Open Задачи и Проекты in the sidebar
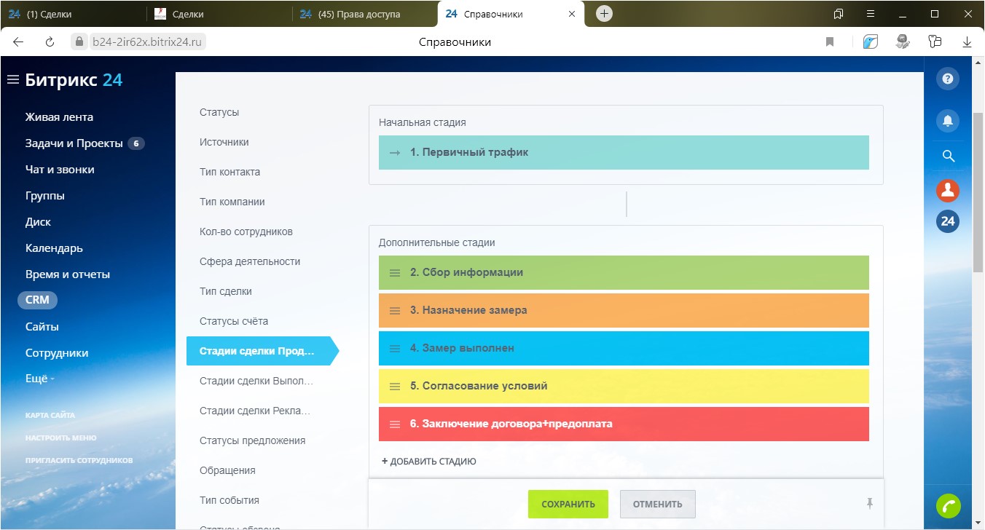Image resolution: width=985 pixels, height=530 pixels. pyautogui.click(x=74, y=143)
